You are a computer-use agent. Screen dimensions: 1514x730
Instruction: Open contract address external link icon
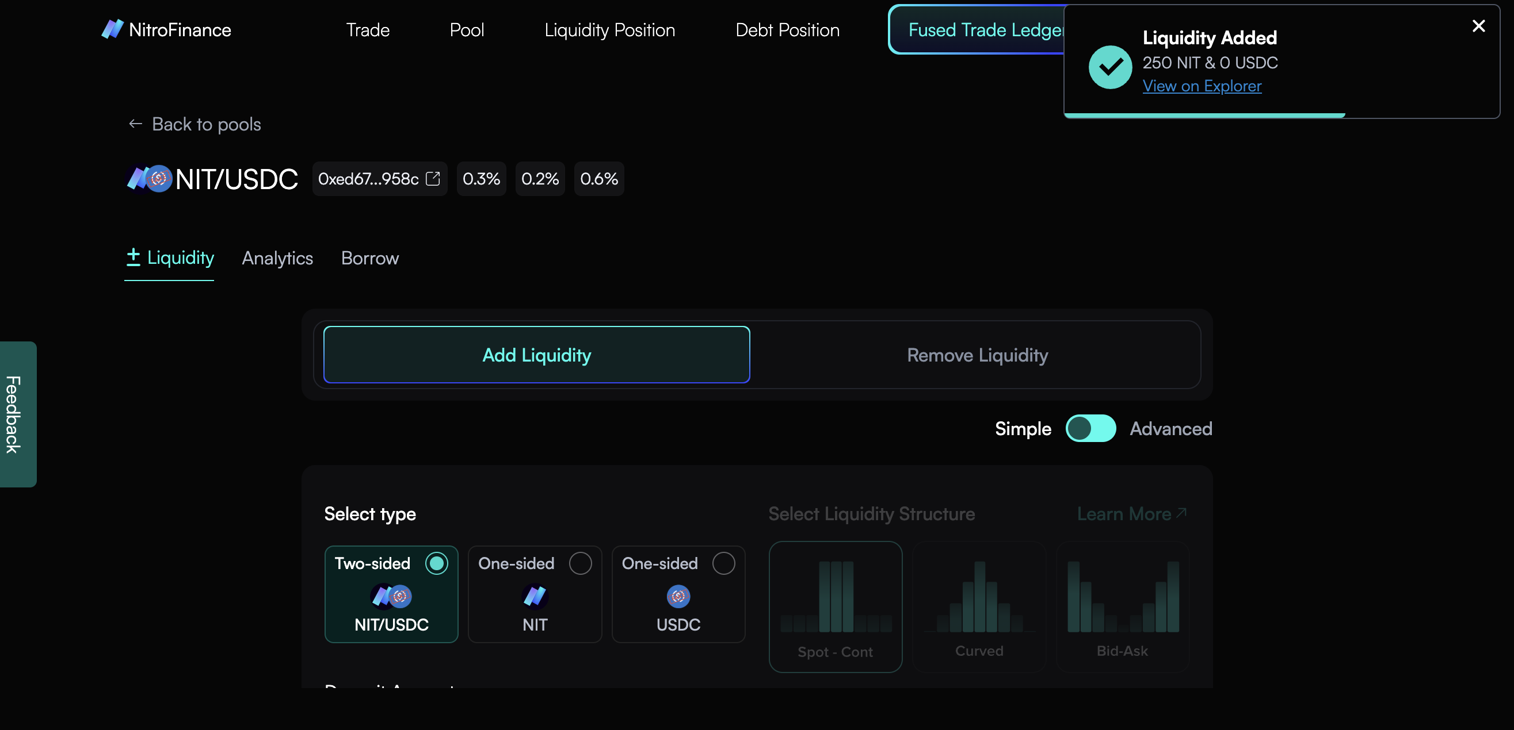click(x=433, y=179)
